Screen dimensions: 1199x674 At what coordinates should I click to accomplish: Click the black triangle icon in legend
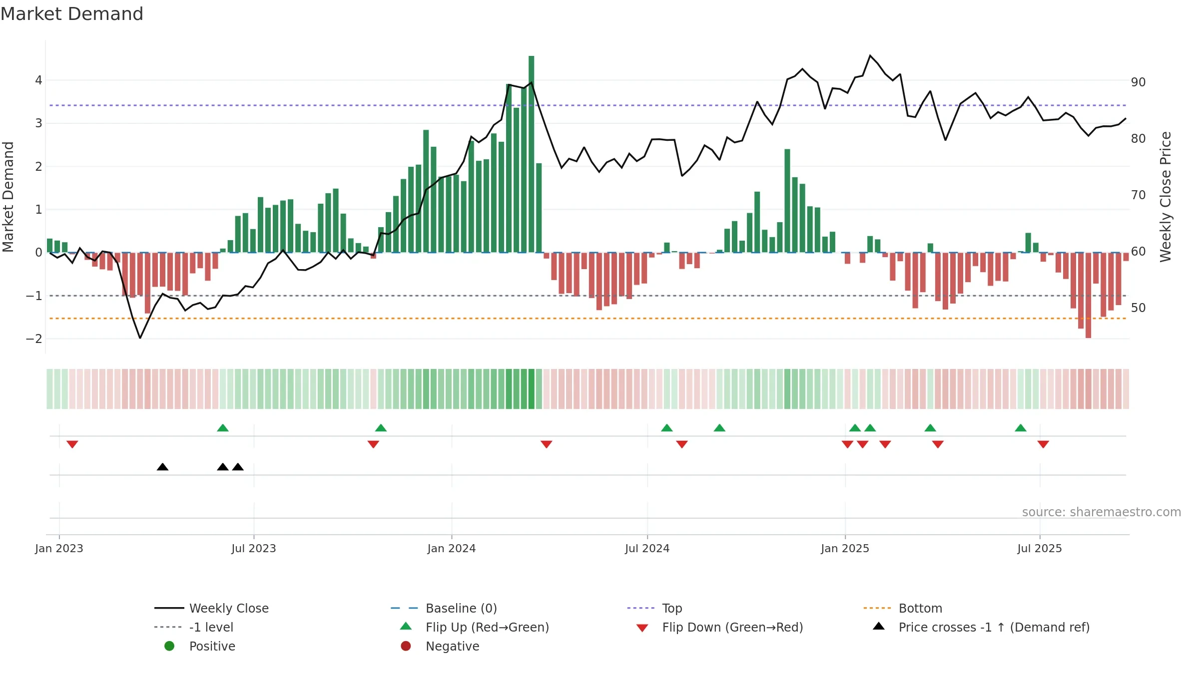coord(879,626)
